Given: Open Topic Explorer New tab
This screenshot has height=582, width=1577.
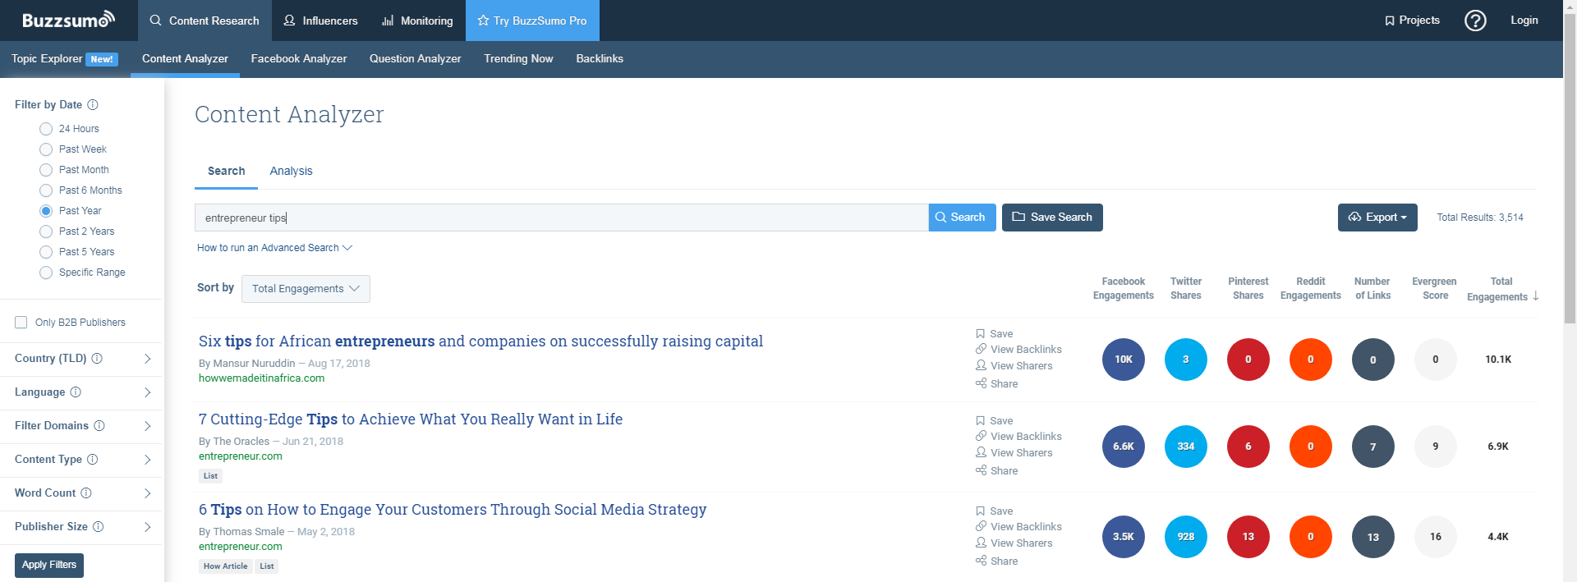Looking at the screenshot, I should click(65, 59).
